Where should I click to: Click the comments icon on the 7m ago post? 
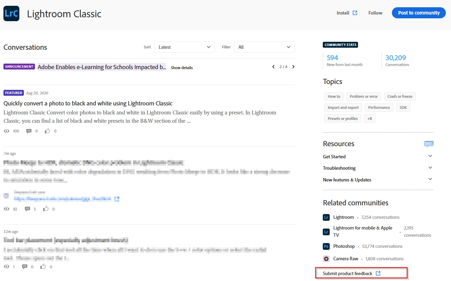click(28, 209)
